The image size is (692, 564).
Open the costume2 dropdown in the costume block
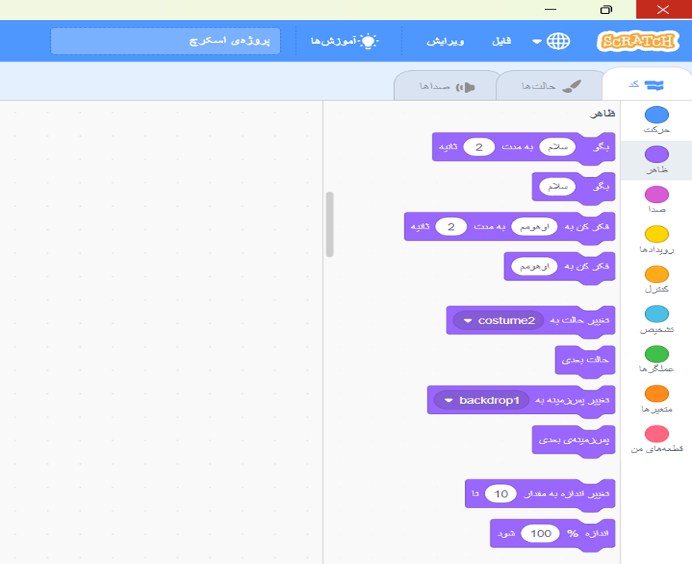pos(499,320)
